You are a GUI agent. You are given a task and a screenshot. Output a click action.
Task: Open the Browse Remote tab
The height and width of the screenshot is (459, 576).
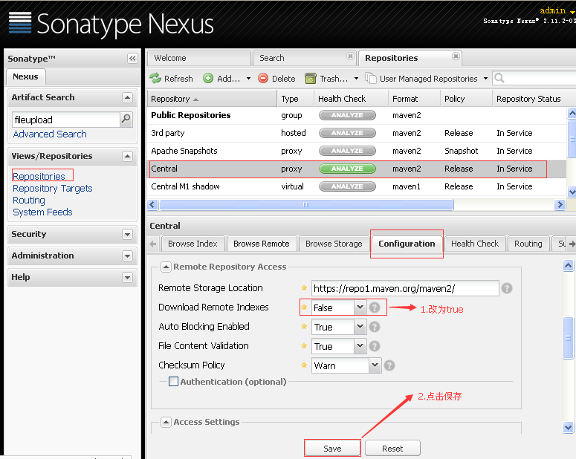[x=261, y=244]
